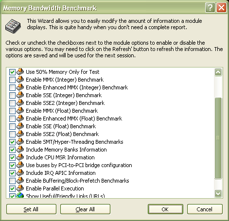Screen dimensions: 229x221
Task: Toggle the Include IRQ APIC Information checkbox
Action: (12, 173)
